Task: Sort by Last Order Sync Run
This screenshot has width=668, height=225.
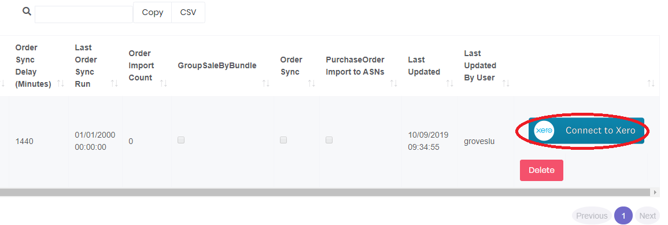Action: click(114, 83)
